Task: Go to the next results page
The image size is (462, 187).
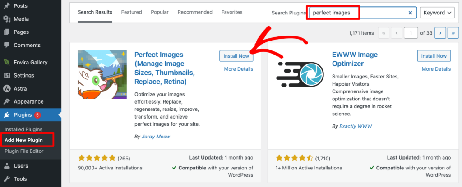Action: click(440, 33)
